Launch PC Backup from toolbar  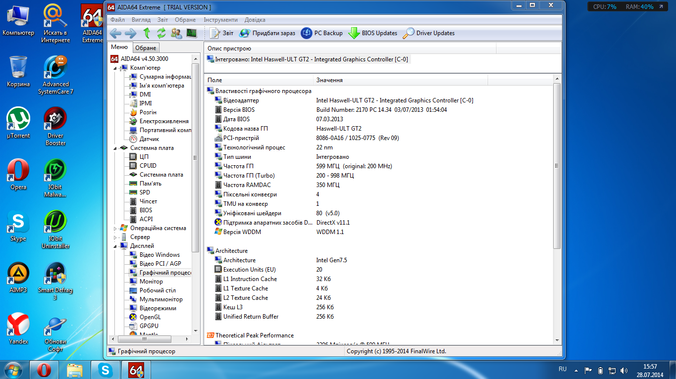pyautogui.click(x=321, y=33)
